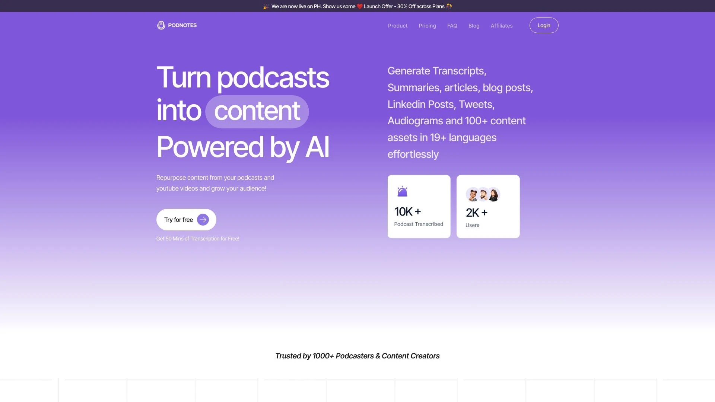
Task: Click the Product menu item
Action: (398, 25)
